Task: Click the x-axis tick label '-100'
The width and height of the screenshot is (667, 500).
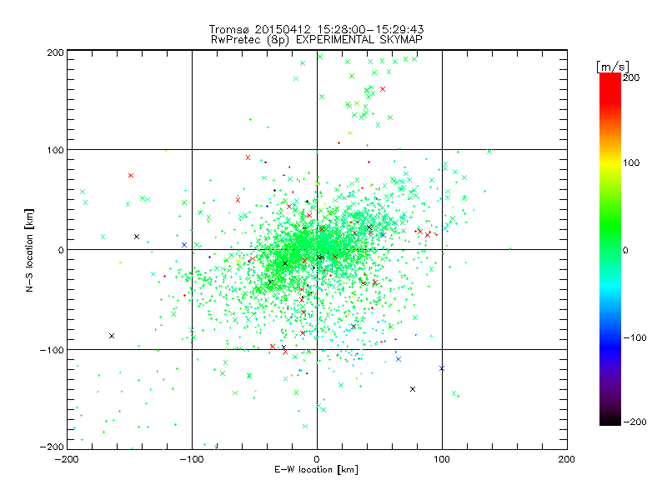Action: 192,459
